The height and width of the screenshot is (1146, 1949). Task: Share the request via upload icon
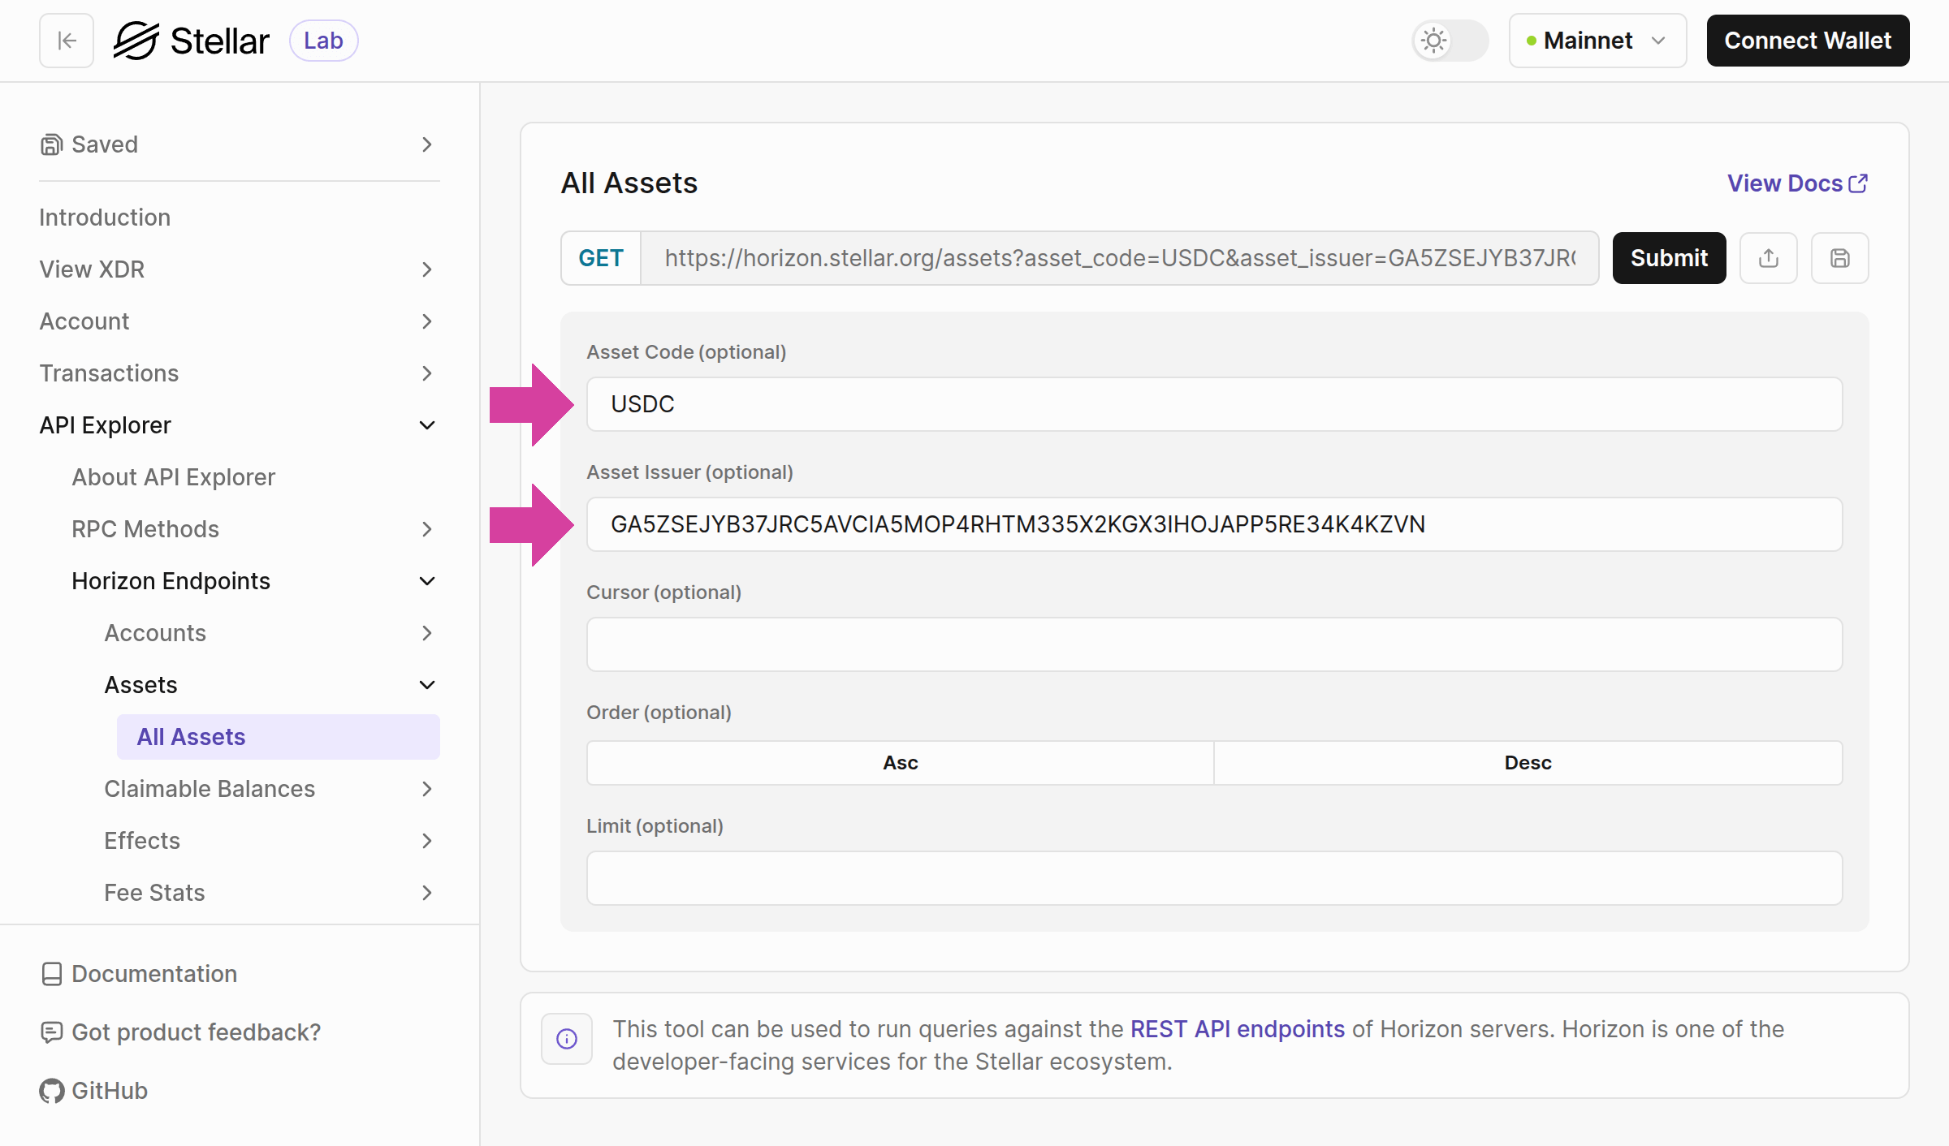[1768, 258]
